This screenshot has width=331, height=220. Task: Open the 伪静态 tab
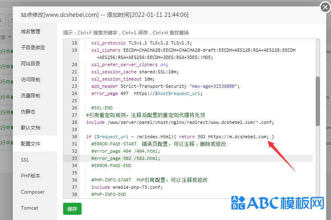(x=28, y=111)
